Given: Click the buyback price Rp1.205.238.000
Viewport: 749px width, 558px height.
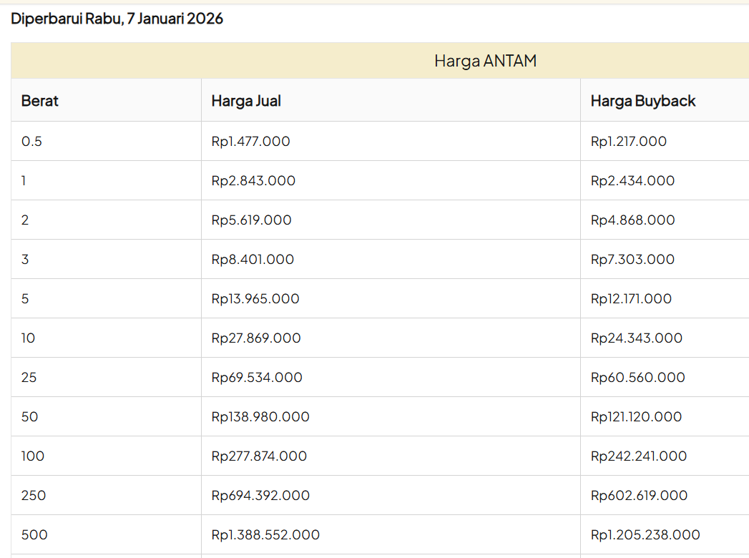Looking at the screenshot, I should pyautogui.click(x=645, y=535).
